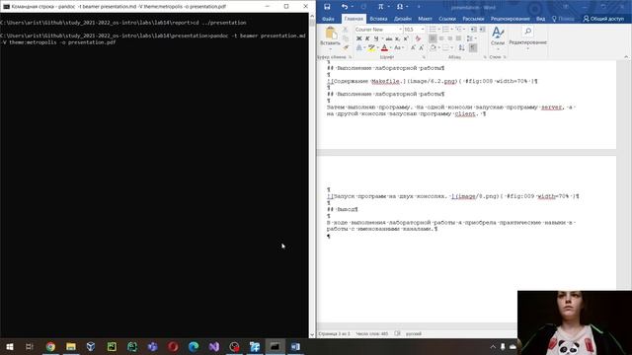632x355 pixels.
Task: Open Visual Studio from the taskbar
Action: tap(214, 346)
